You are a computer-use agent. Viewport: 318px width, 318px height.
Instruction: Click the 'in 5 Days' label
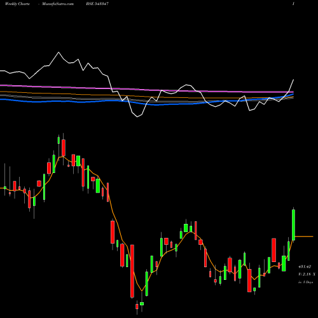click(305, 282)
